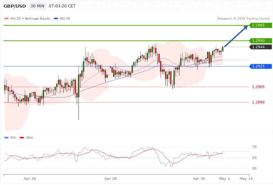Click the Research © 2019 Trading Central credit
Screen dimensions: 273x185
point(243,19)
